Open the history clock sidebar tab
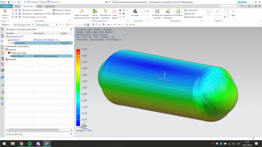 pos(2,92)
